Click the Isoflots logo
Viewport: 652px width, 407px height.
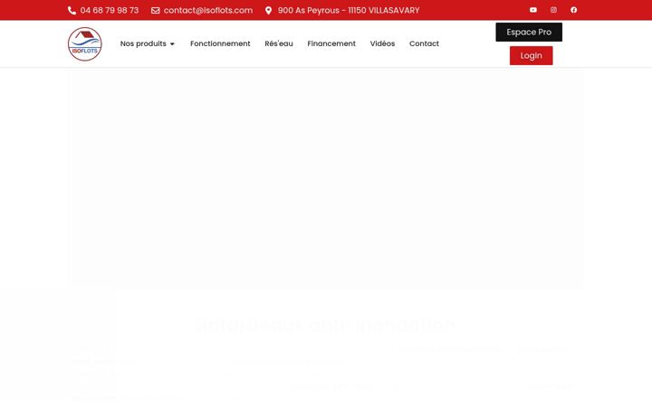pos(85,44)
